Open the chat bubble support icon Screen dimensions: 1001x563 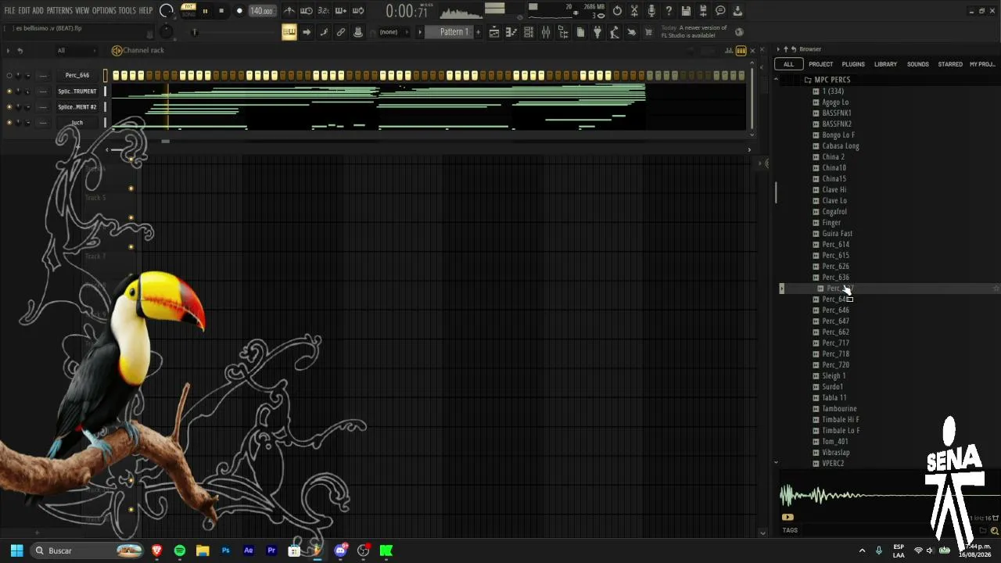(x=720, y=11)
